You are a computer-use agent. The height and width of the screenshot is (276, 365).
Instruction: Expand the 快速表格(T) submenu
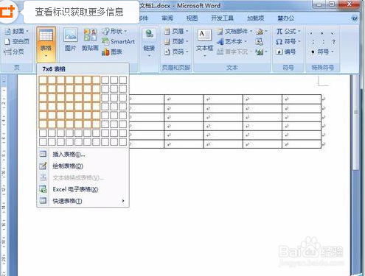click(x=83, y=201)
